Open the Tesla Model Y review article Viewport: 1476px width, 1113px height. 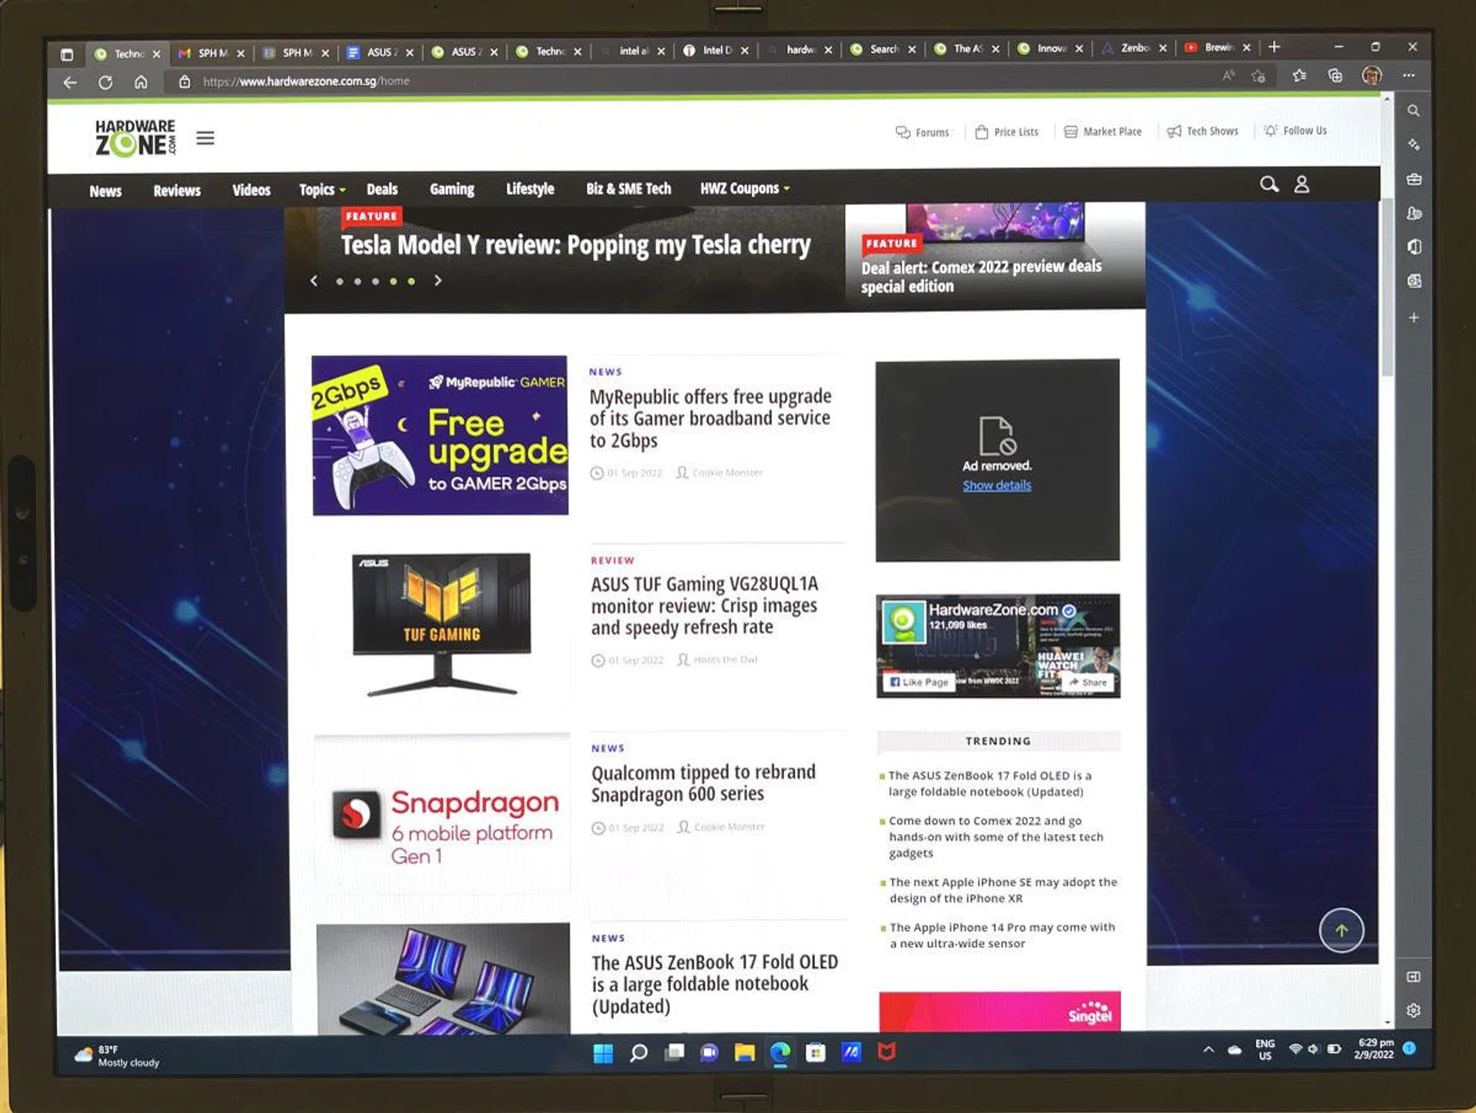[x=576, y=244]
